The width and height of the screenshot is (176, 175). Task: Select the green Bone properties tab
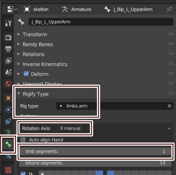pos(8,144)
